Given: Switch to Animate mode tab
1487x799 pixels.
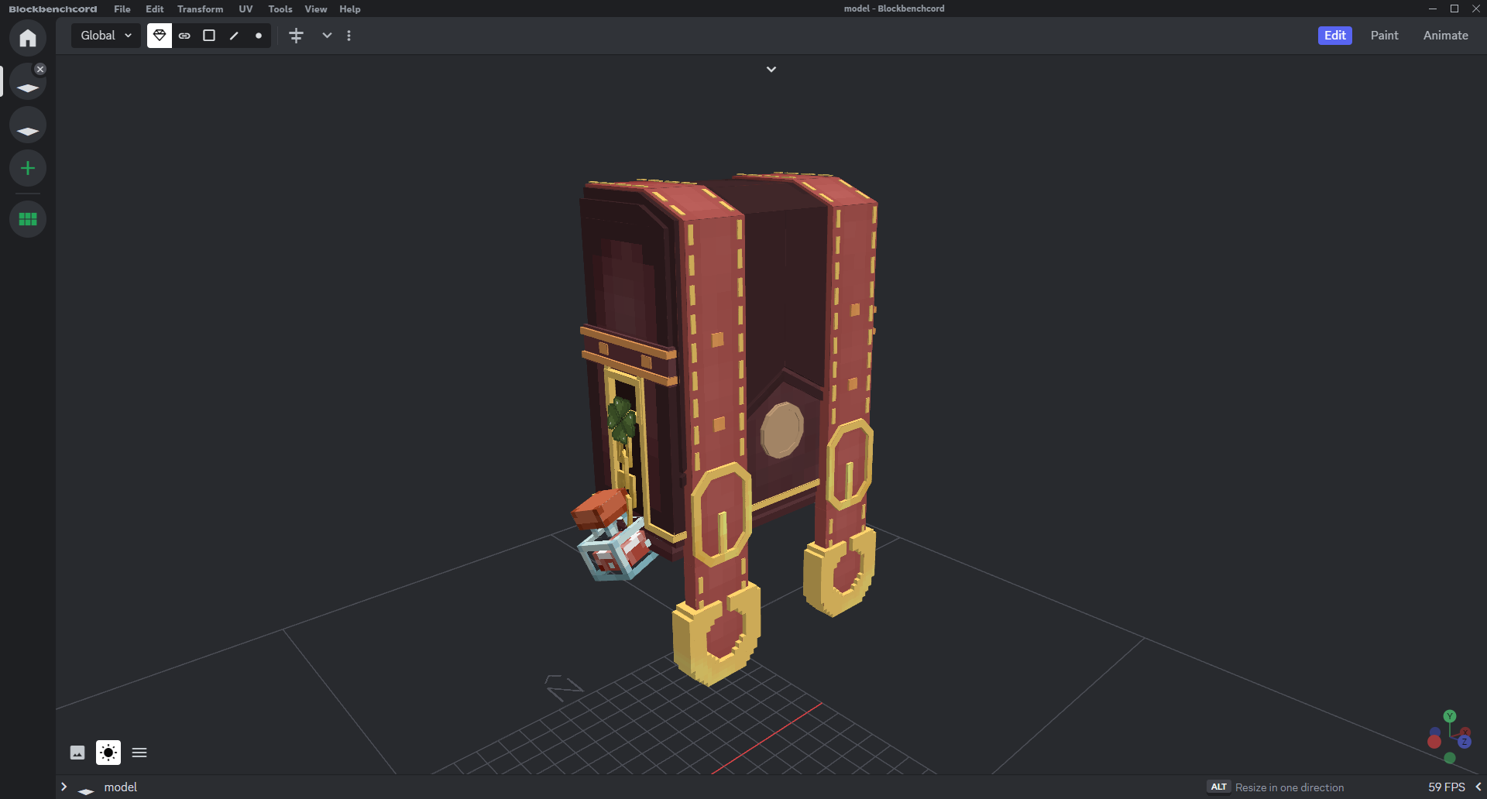Looking at the screenshot, I should [1445, 36].
